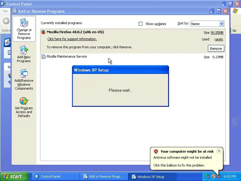
Task: Click the antivirus warning balloon text
Action: [183, 157]
